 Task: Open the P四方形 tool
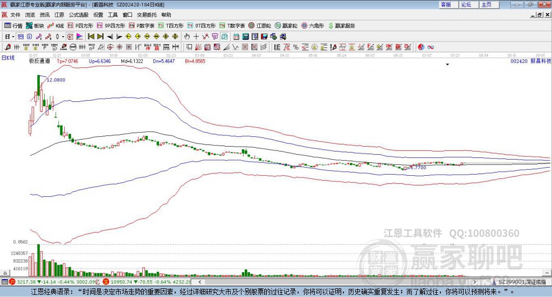tap(80, 26)
